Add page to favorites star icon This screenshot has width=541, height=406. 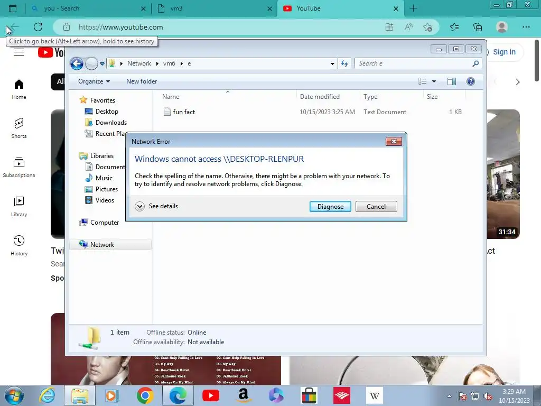[428, 27]
